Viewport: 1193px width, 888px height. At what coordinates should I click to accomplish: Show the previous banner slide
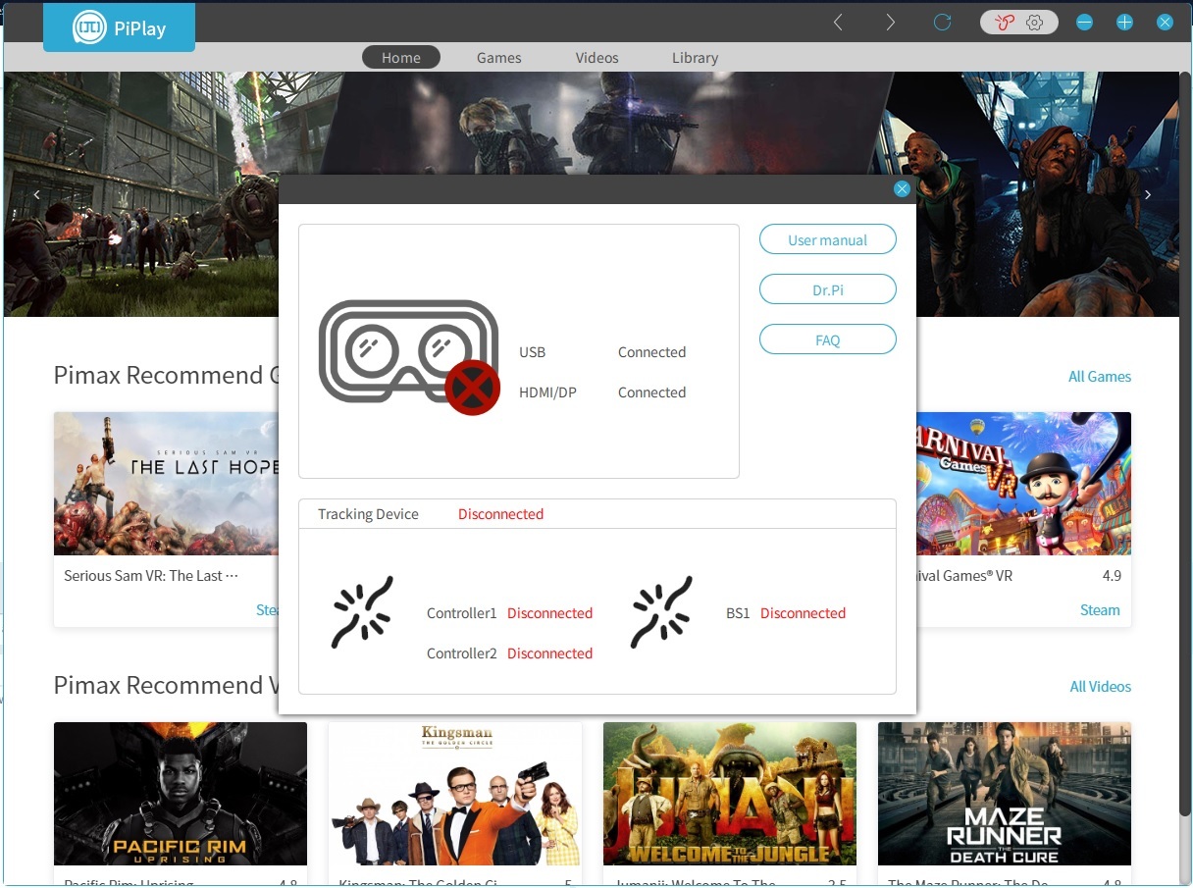(37, 194)
